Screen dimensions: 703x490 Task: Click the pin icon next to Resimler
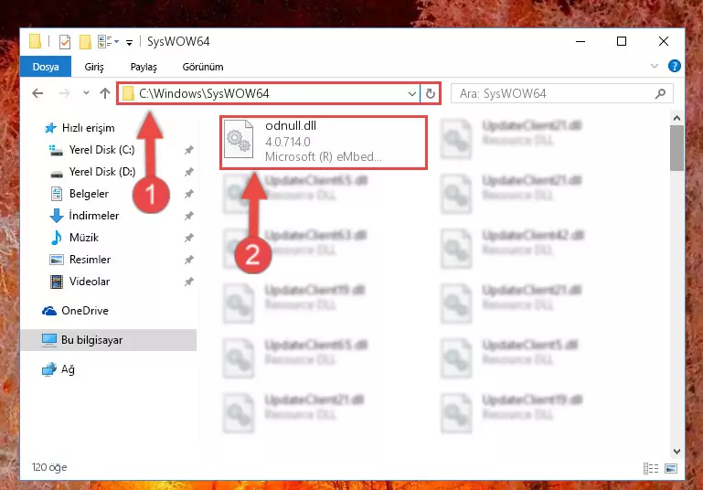188,260
